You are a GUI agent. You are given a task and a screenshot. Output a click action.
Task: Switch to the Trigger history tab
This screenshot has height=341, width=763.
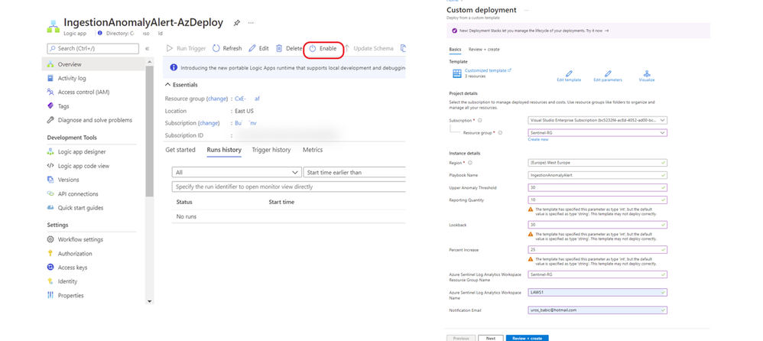click(x=271, y=150)
